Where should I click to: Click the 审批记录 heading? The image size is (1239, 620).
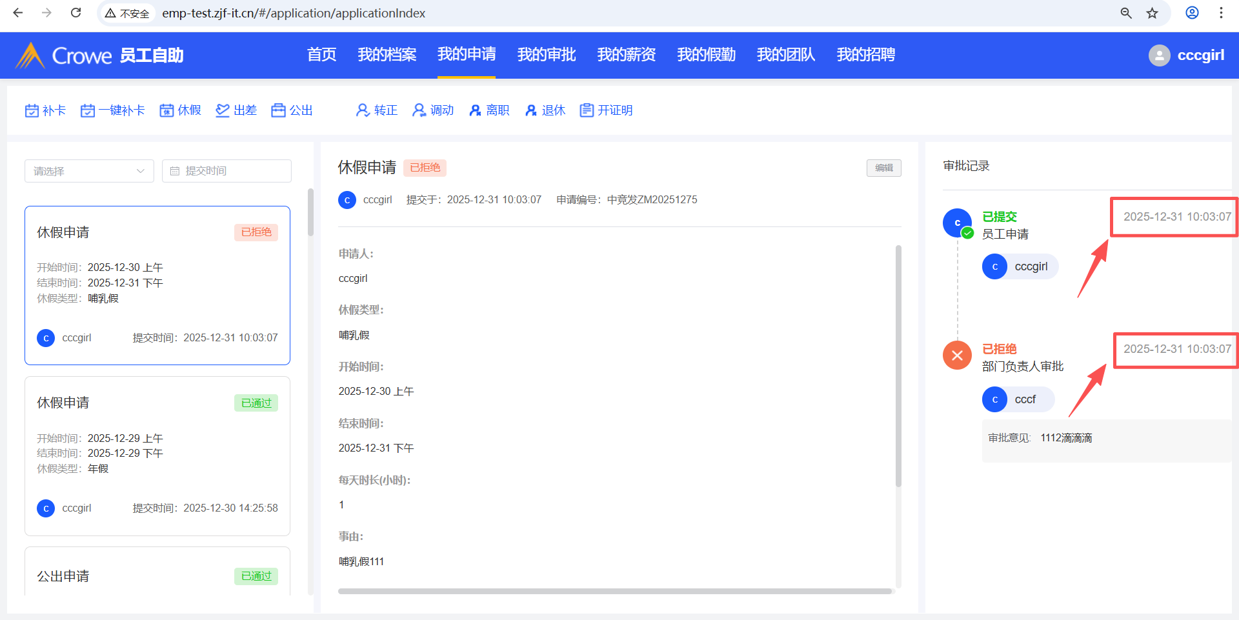[966, 166]
